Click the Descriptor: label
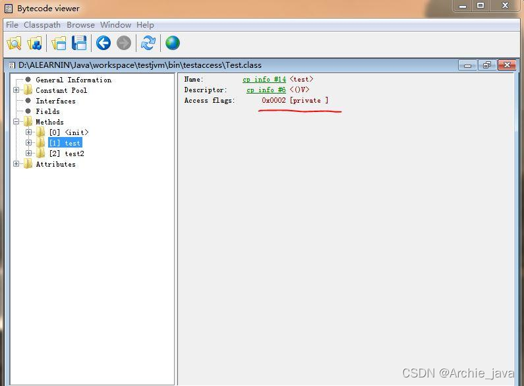524x386 pixels. point(206,90)
